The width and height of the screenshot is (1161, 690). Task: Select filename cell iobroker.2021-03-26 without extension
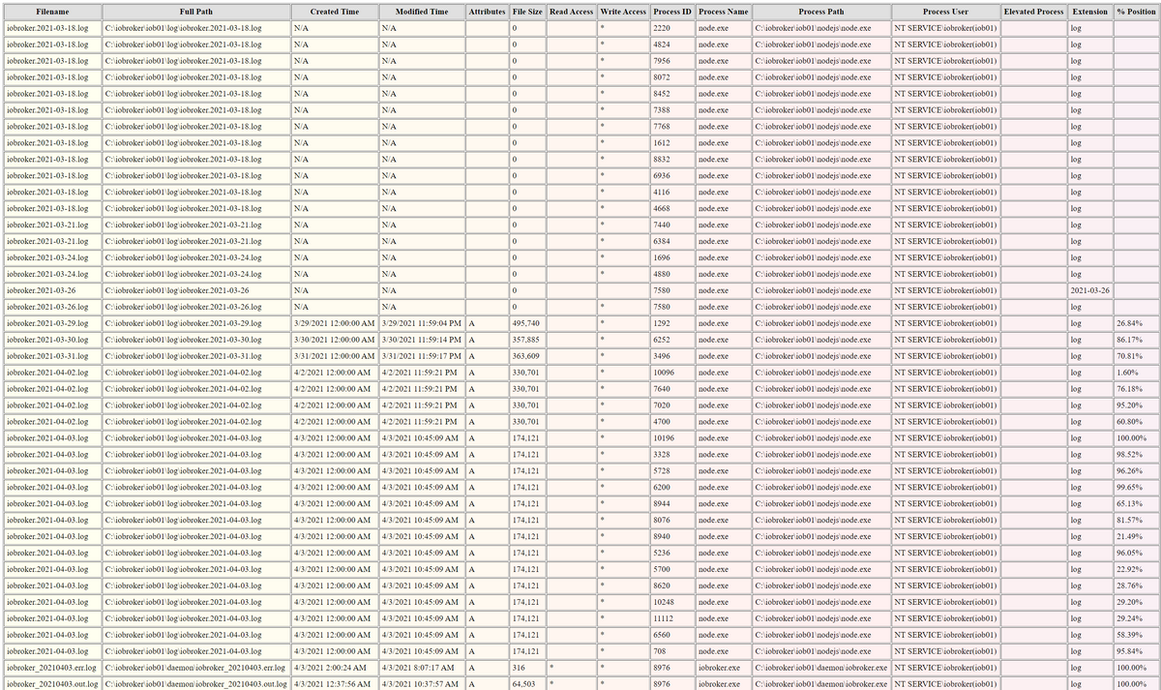point(52,290)
